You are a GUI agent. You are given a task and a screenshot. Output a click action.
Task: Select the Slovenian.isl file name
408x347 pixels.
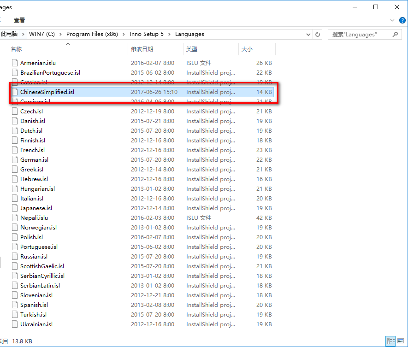click(36, 295)
